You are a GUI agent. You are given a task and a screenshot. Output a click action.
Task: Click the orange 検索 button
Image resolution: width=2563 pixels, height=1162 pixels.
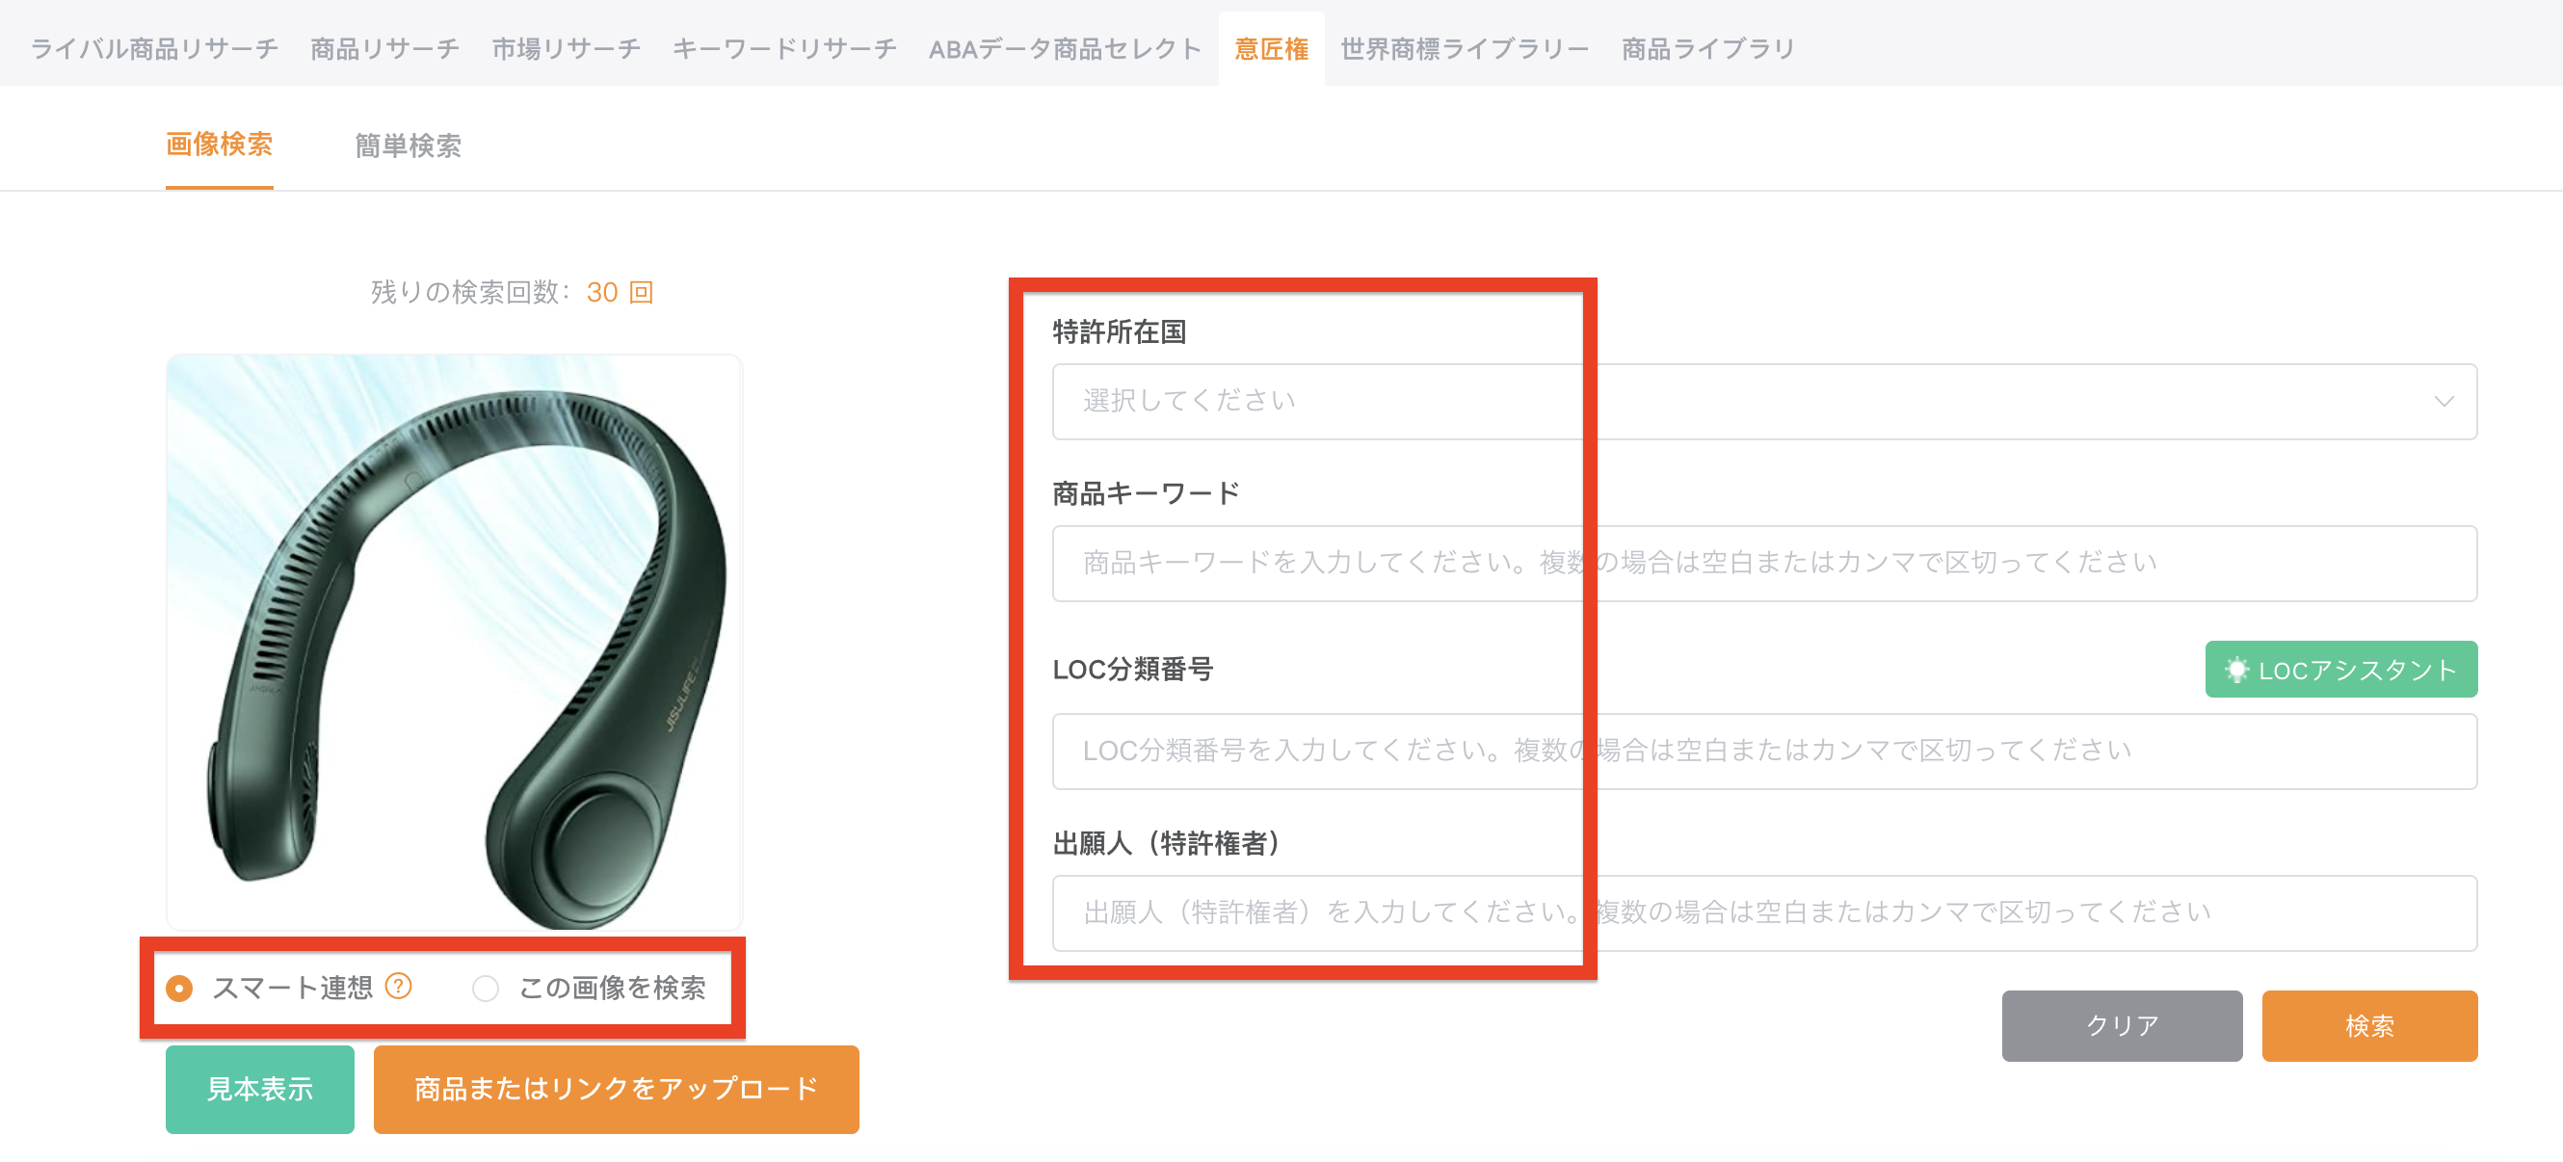click(2369, 1026)
